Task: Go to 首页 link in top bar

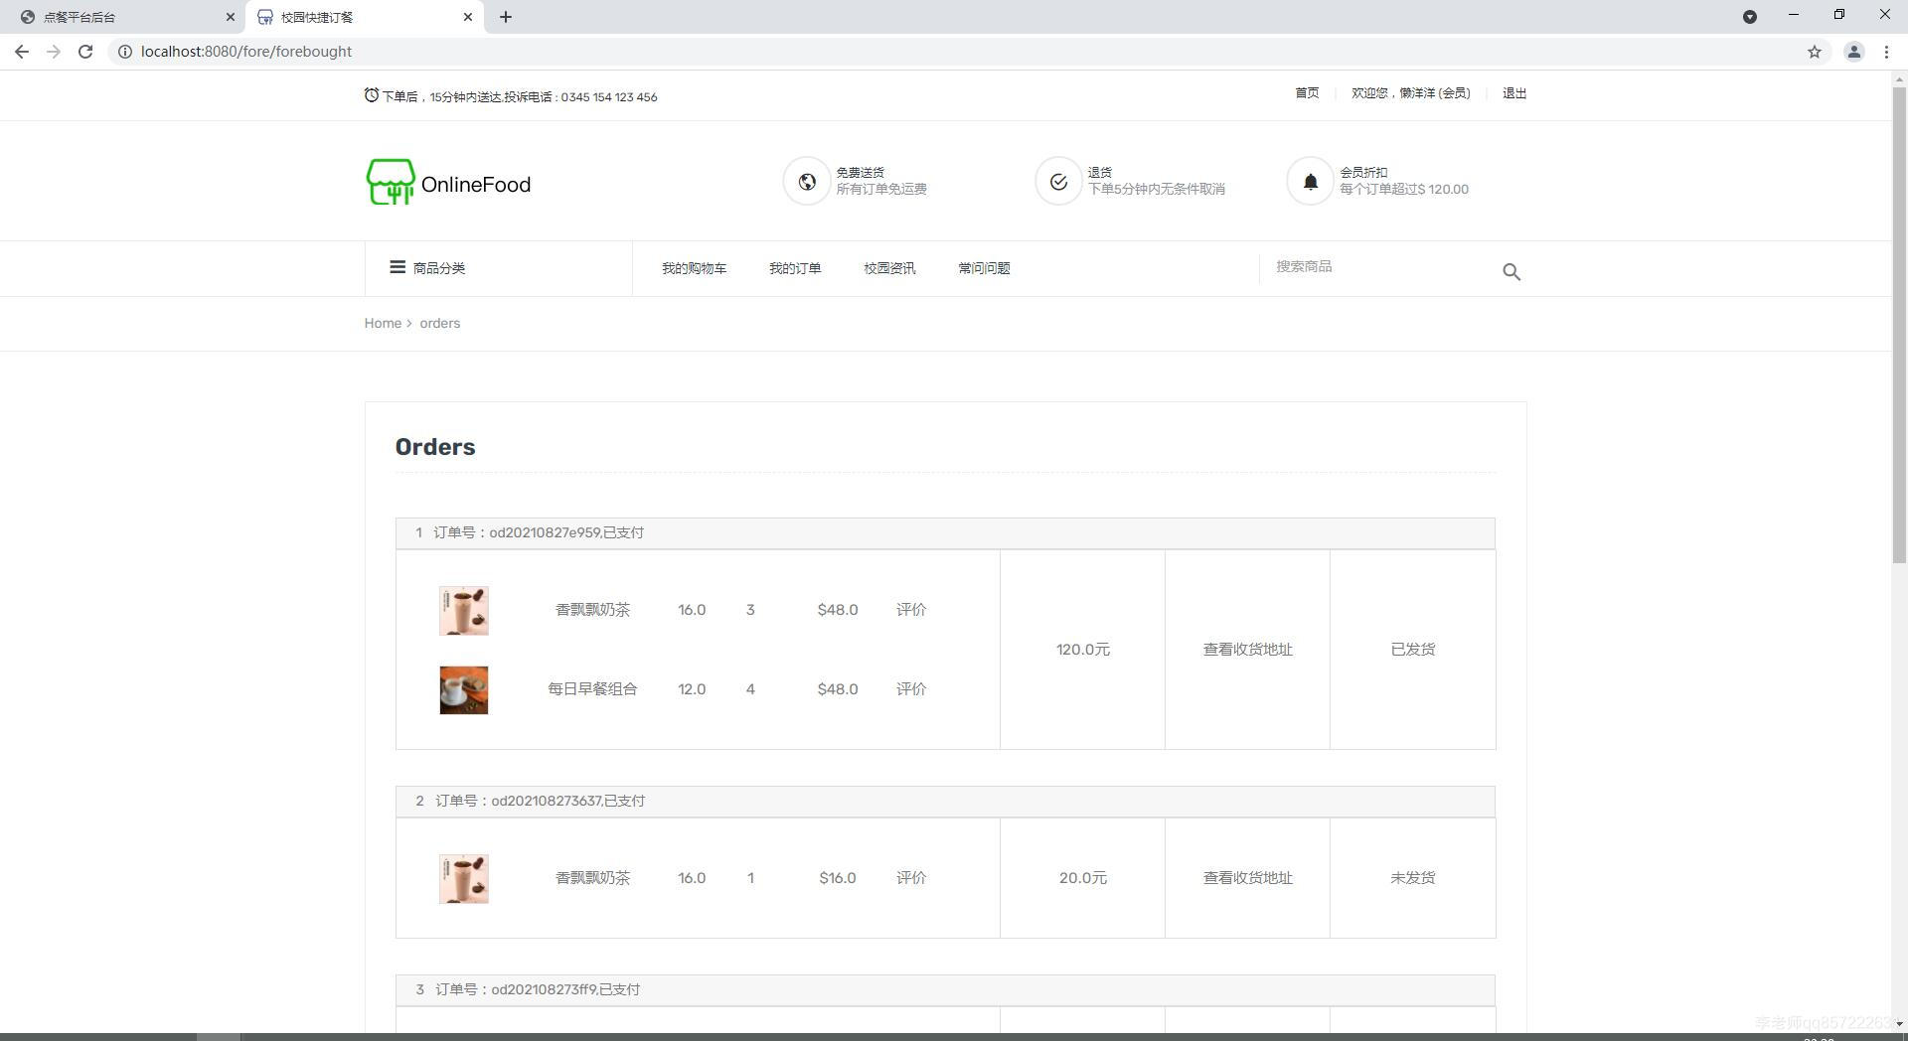Action: [1307, 93]
